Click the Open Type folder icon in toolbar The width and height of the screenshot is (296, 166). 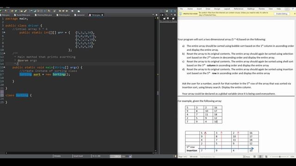pyautogui.click(x=22, y=11)
